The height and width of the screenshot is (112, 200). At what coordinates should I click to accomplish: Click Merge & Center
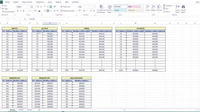(67, 11)
